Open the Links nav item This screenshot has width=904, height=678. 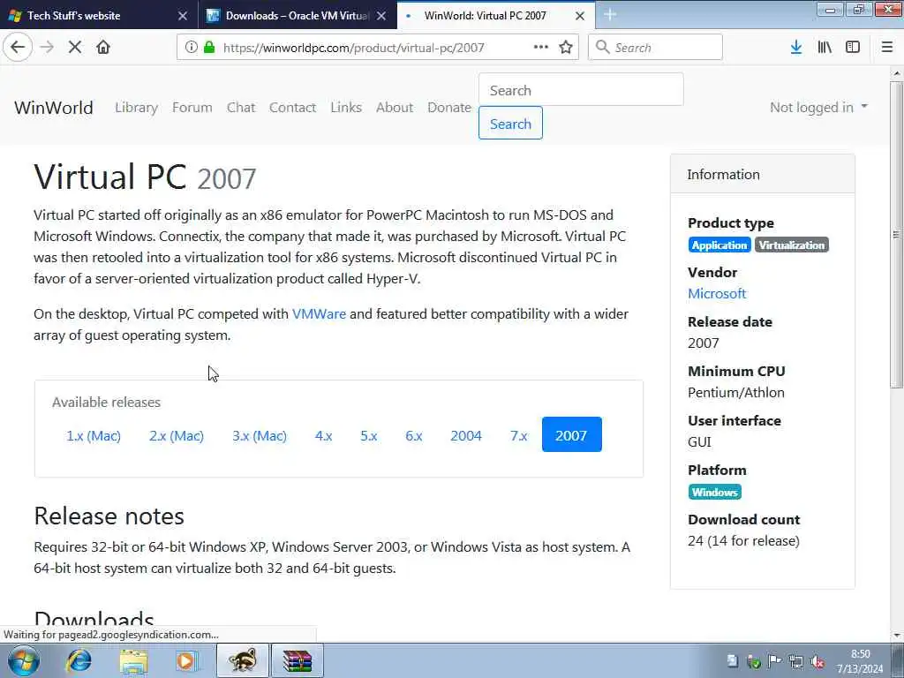coord(346,107)
